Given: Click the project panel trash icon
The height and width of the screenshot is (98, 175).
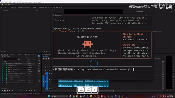Looking at the screenshot, I should point(34,91).
